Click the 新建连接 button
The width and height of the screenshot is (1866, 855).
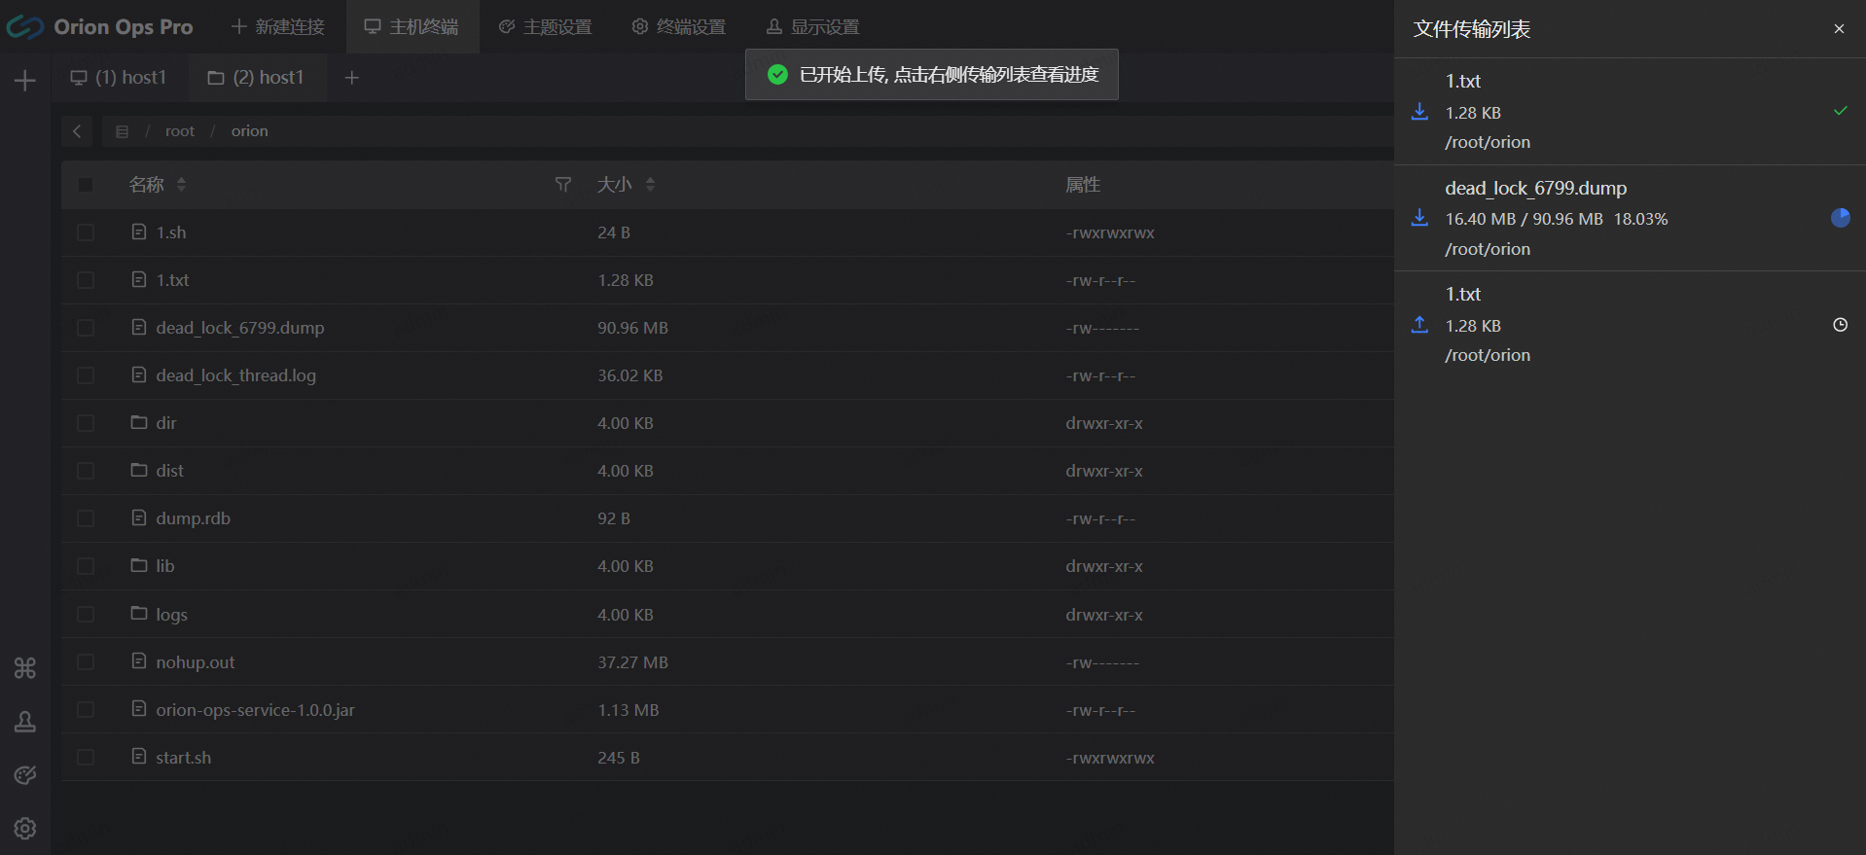278,27
